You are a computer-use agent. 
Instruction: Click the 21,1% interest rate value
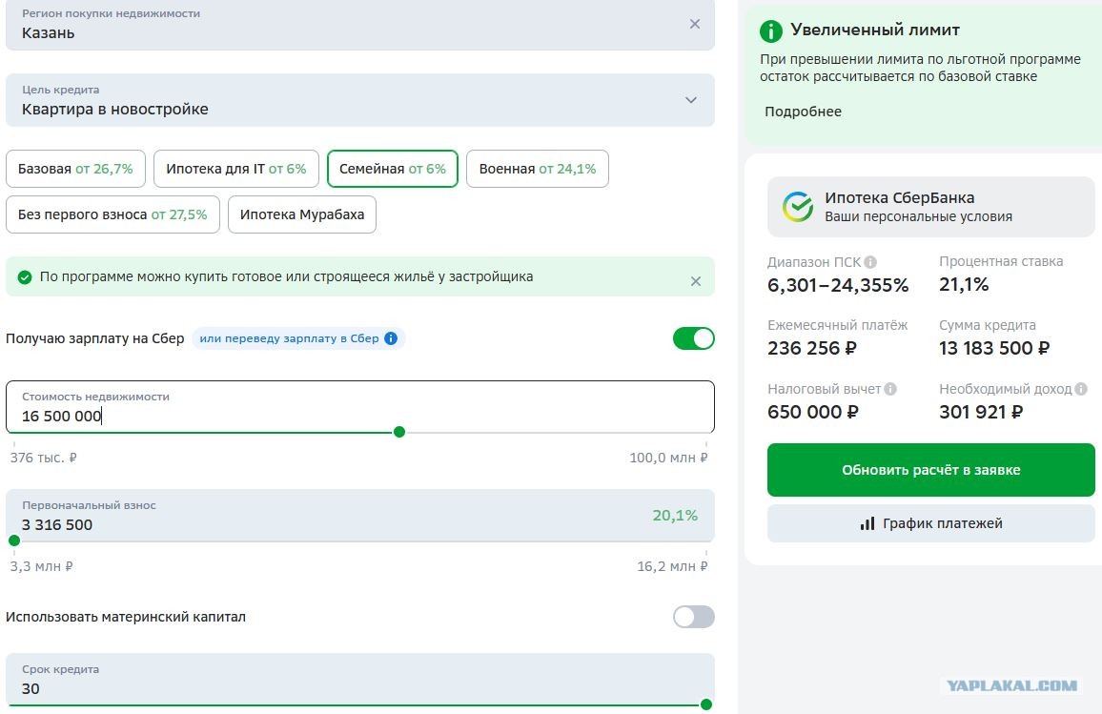point(964,284)
